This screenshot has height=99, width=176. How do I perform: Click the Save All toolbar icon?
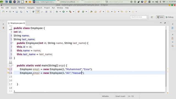click(21, 12)
